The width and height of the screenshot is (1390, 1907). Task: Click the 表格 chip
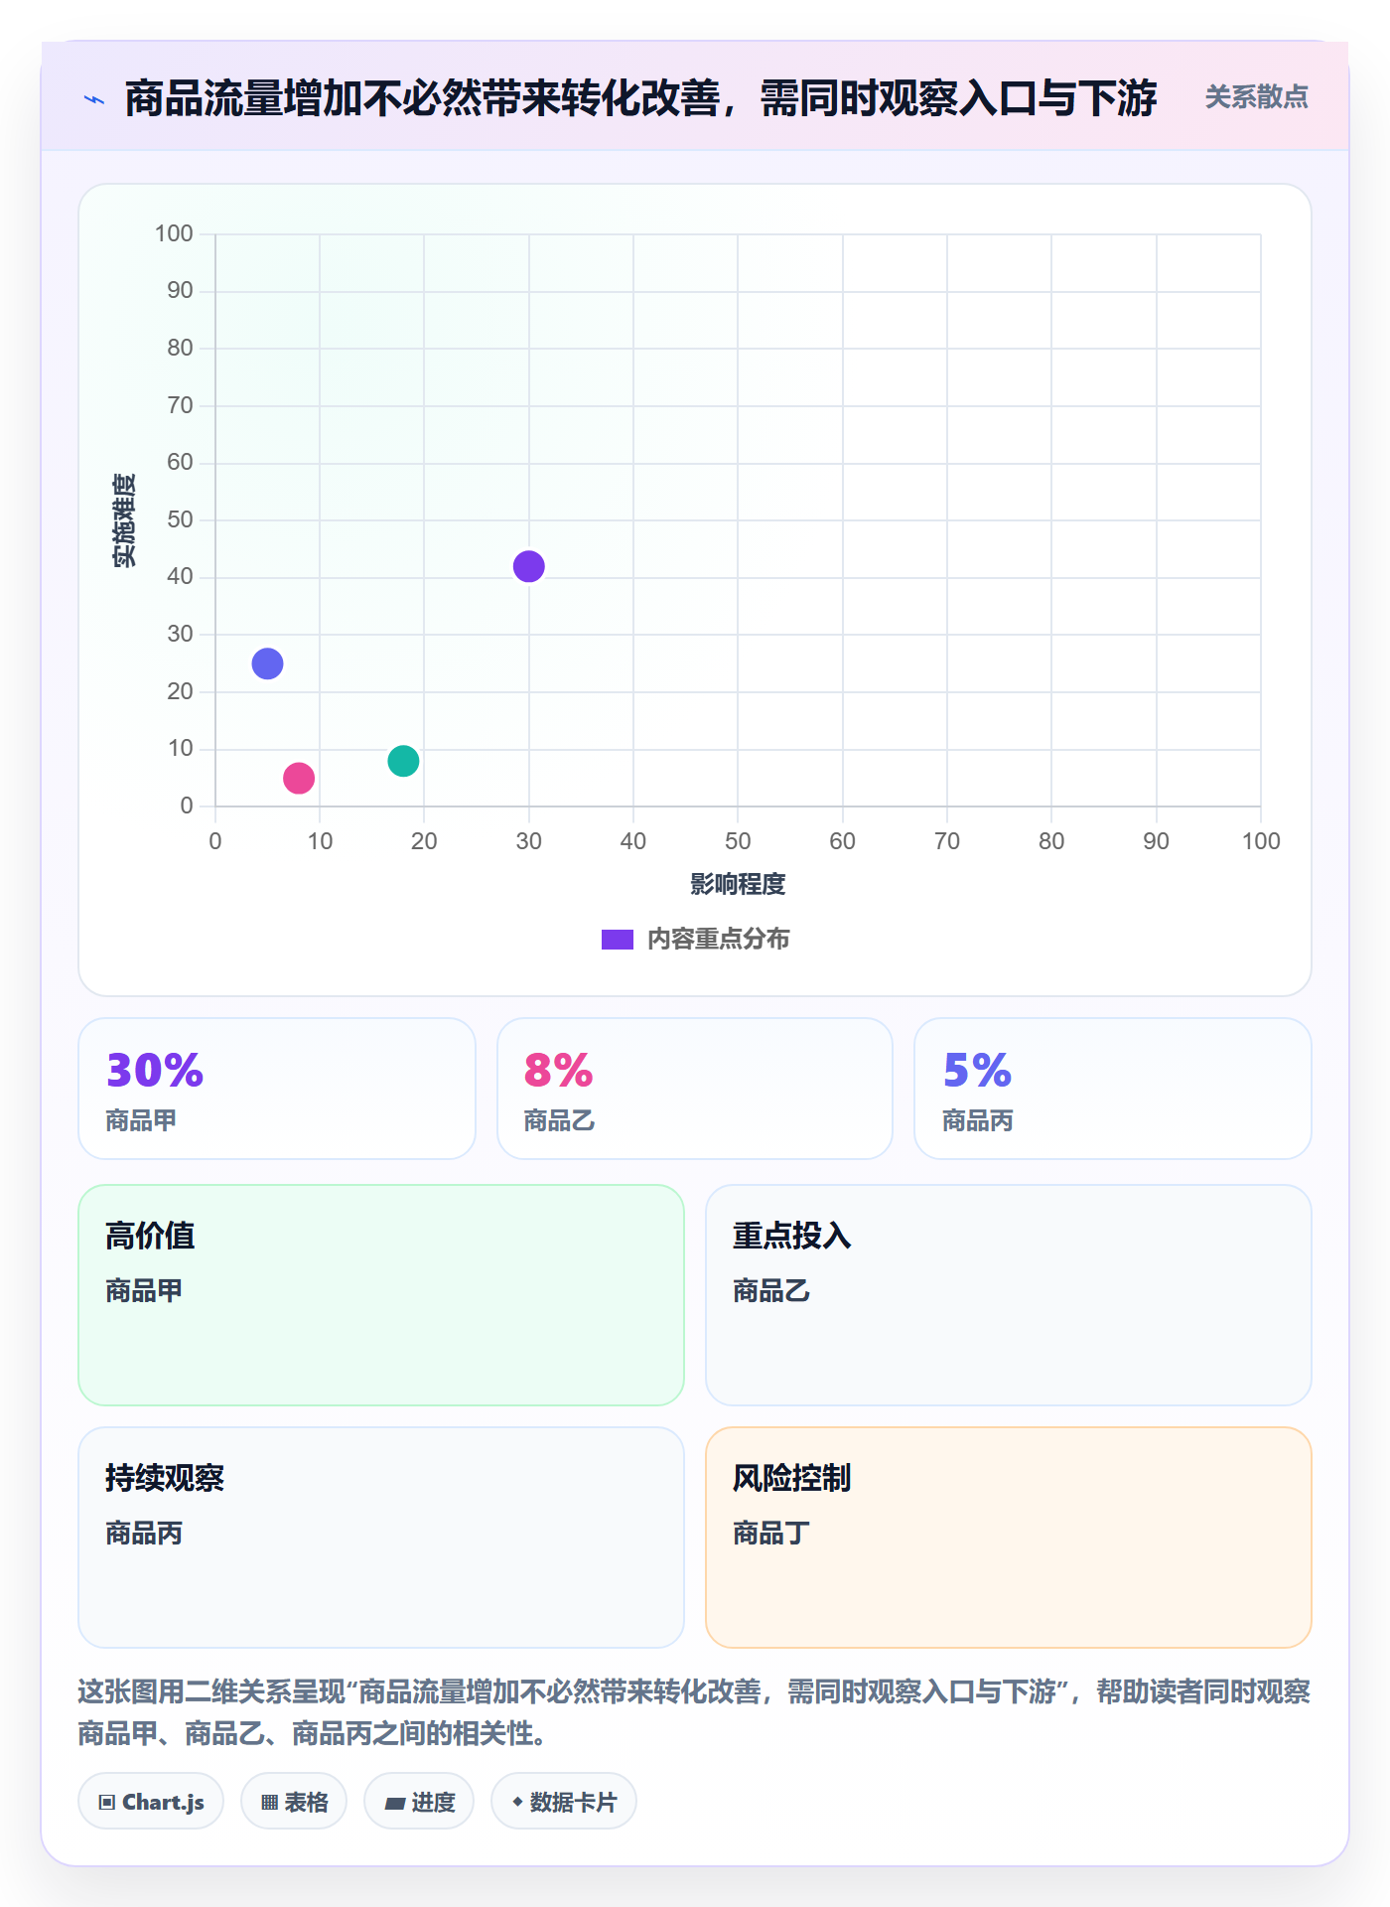point(294,1802)
